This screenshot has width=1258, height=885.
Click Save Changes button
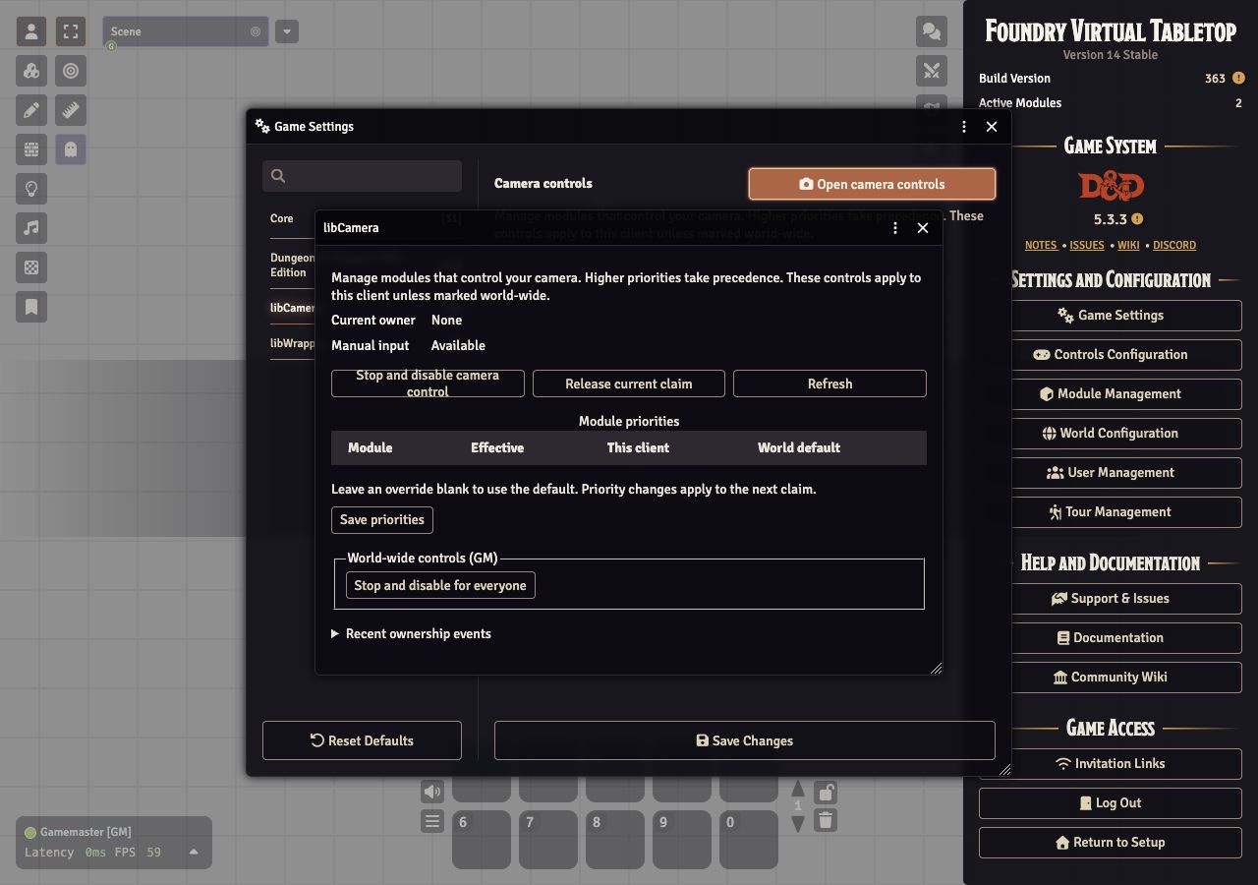[x=745, y=740]
